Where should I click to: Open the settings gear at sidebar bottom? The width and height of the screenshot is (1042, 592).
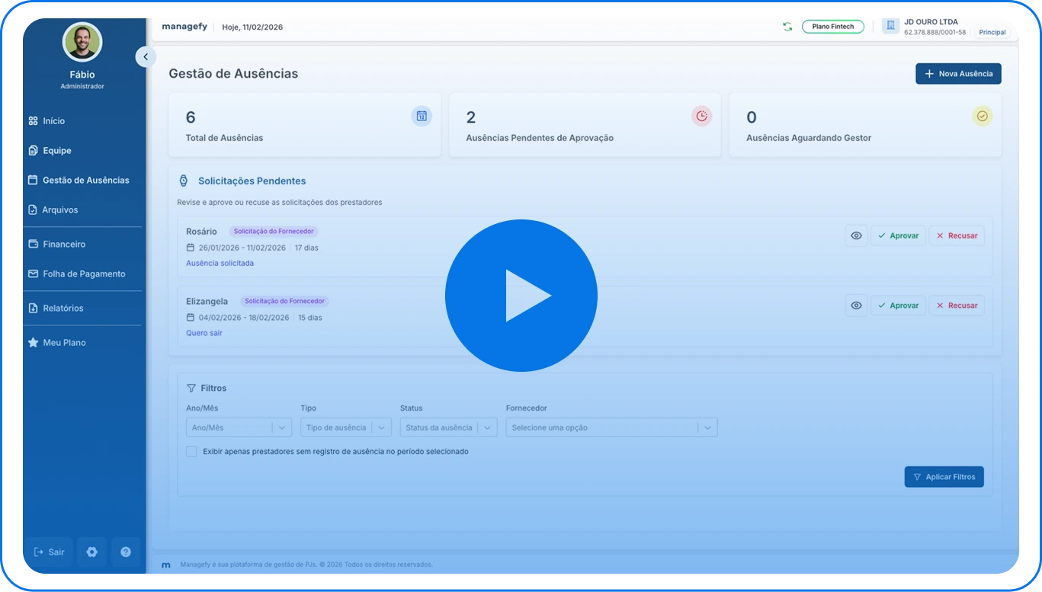(91, 552)
